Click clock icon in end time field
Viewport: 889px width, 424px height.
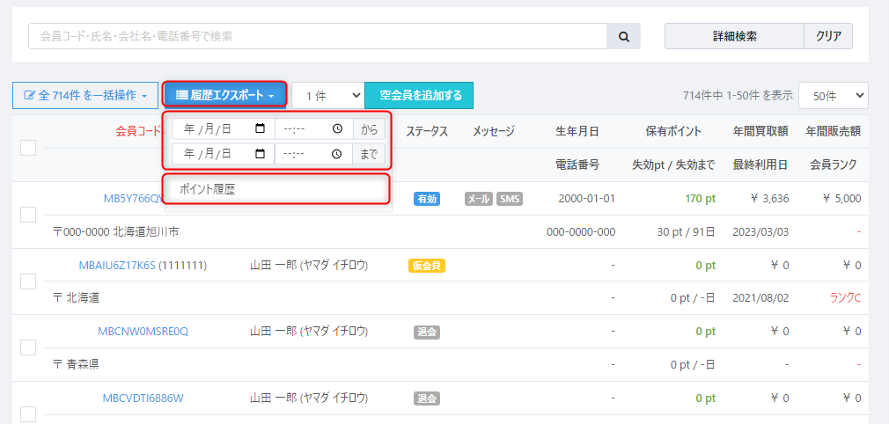pyautogui.click(x=337, y=153)
